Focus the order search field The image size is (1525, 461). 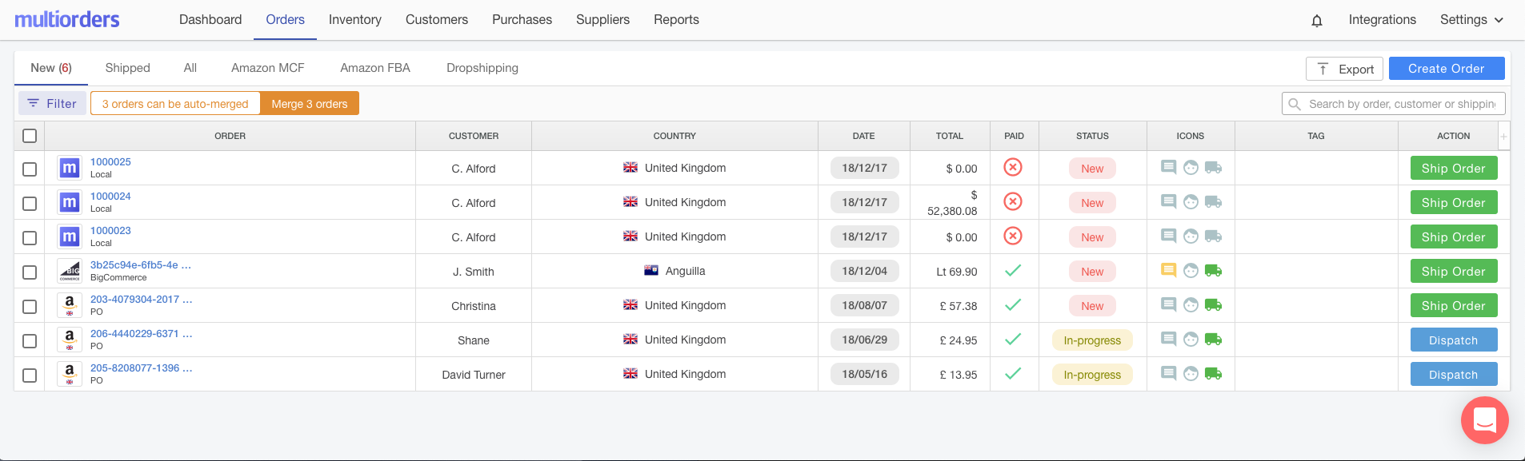coord(1401,104)
